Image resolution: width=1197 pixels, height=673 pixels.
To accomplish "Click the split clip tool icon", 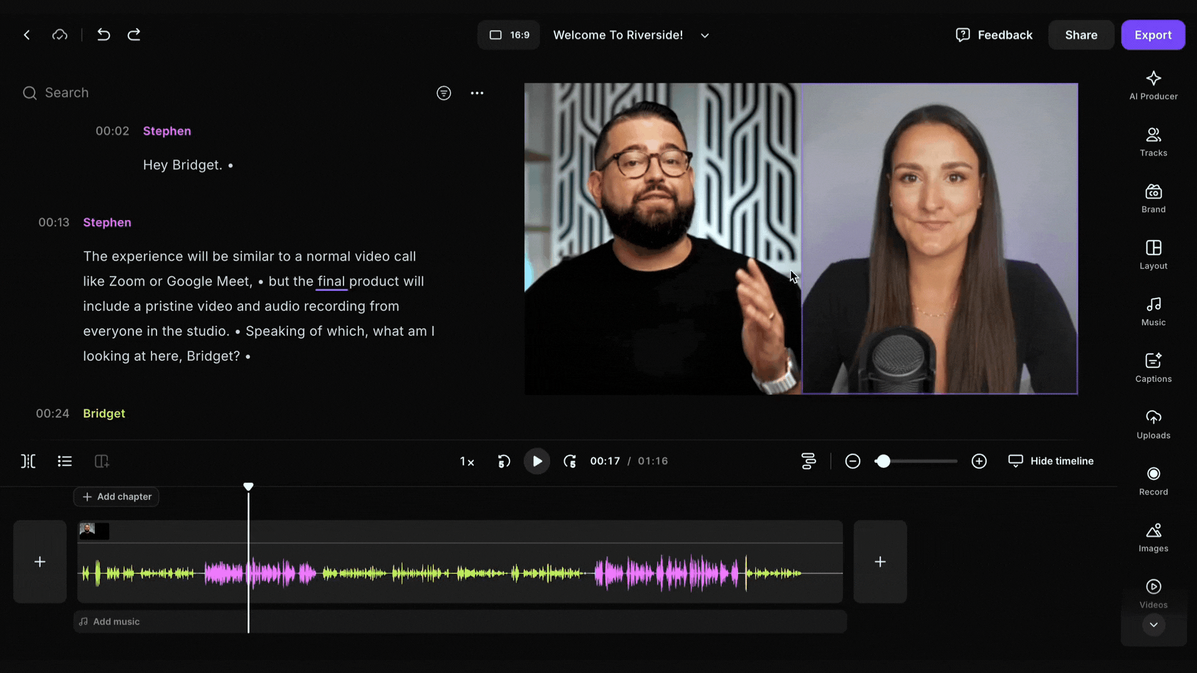I will coord(28,461).
